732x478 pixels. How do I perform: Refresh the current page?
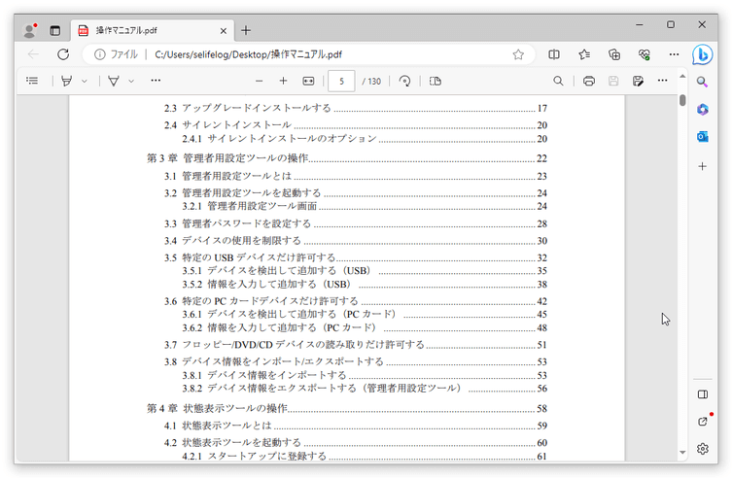[63, 54]
